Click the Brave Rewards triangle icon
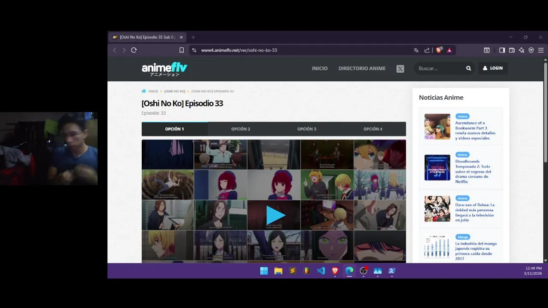 [x=449, y=50]
